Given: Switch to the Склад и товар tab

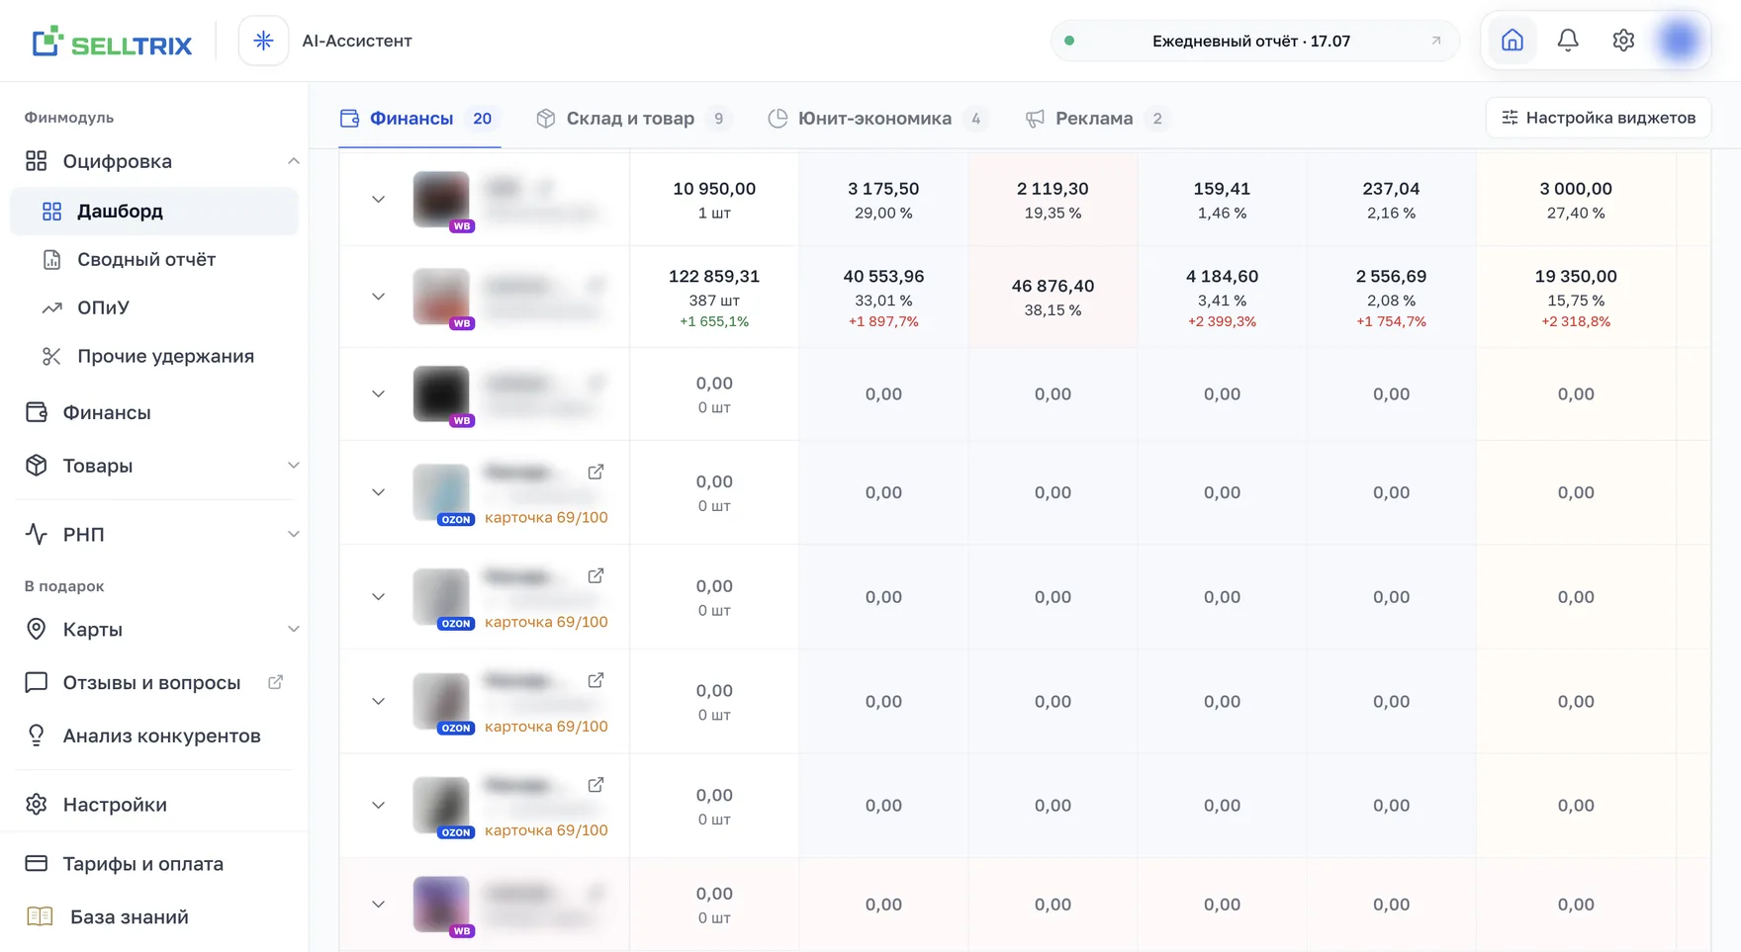Looking at the screenshot, I should click(634, 119).
